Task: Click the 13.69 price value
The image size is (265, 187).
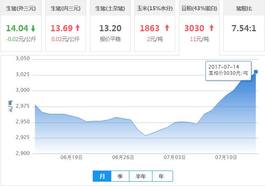Action: click(x=61, y=28)
